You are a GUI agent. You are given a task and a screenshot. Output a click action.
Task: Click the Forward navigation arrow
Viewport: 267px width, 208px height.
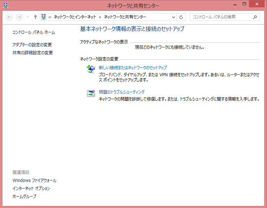click(x=19, y=17)
